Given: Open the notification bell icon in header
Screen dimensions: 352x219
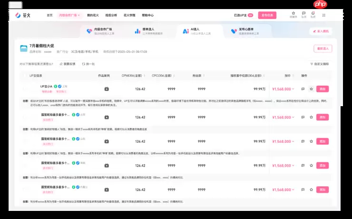Looking at the screenshot, I should pyautogui.click(x=313, y=13).
